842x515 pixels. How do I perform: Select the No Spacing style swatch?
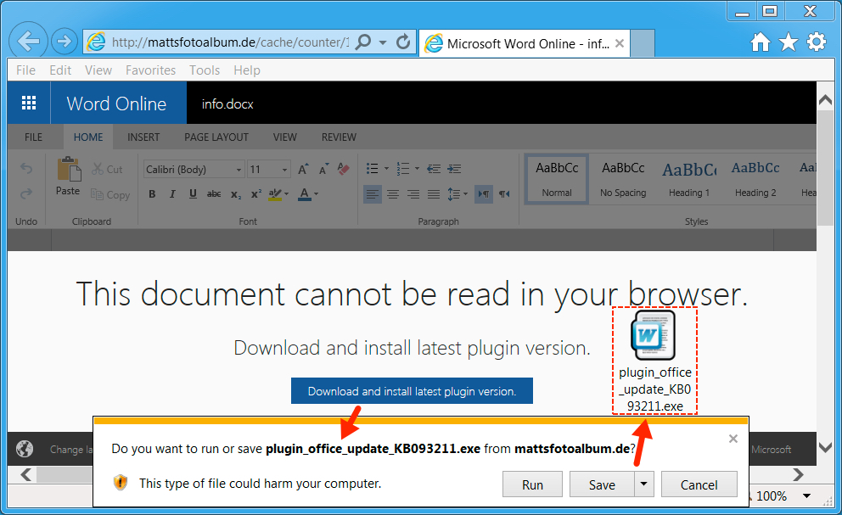623,179
